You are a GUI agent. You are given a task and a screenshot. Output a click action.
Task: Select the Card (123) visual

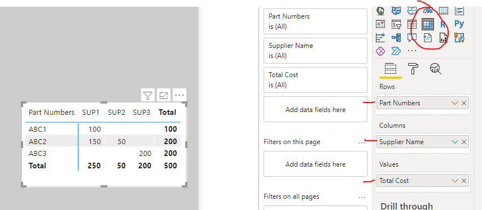coord(444,11)
